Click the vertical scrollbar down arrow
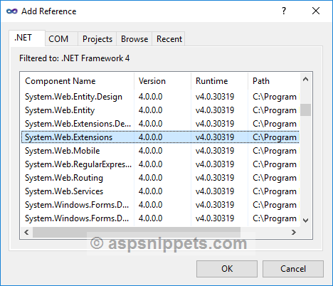The height and width of the screenshot is (286, 333). [x=306, y=221]
